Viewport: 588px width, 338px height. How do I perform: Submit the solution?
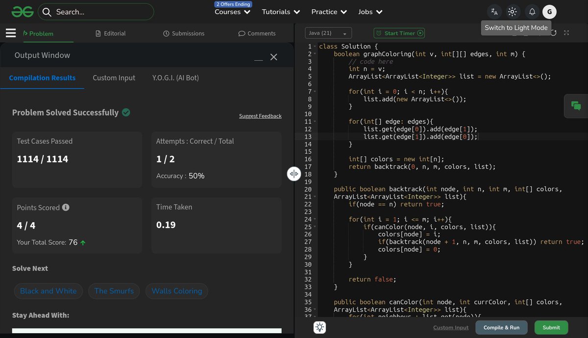tap(551, 327)
